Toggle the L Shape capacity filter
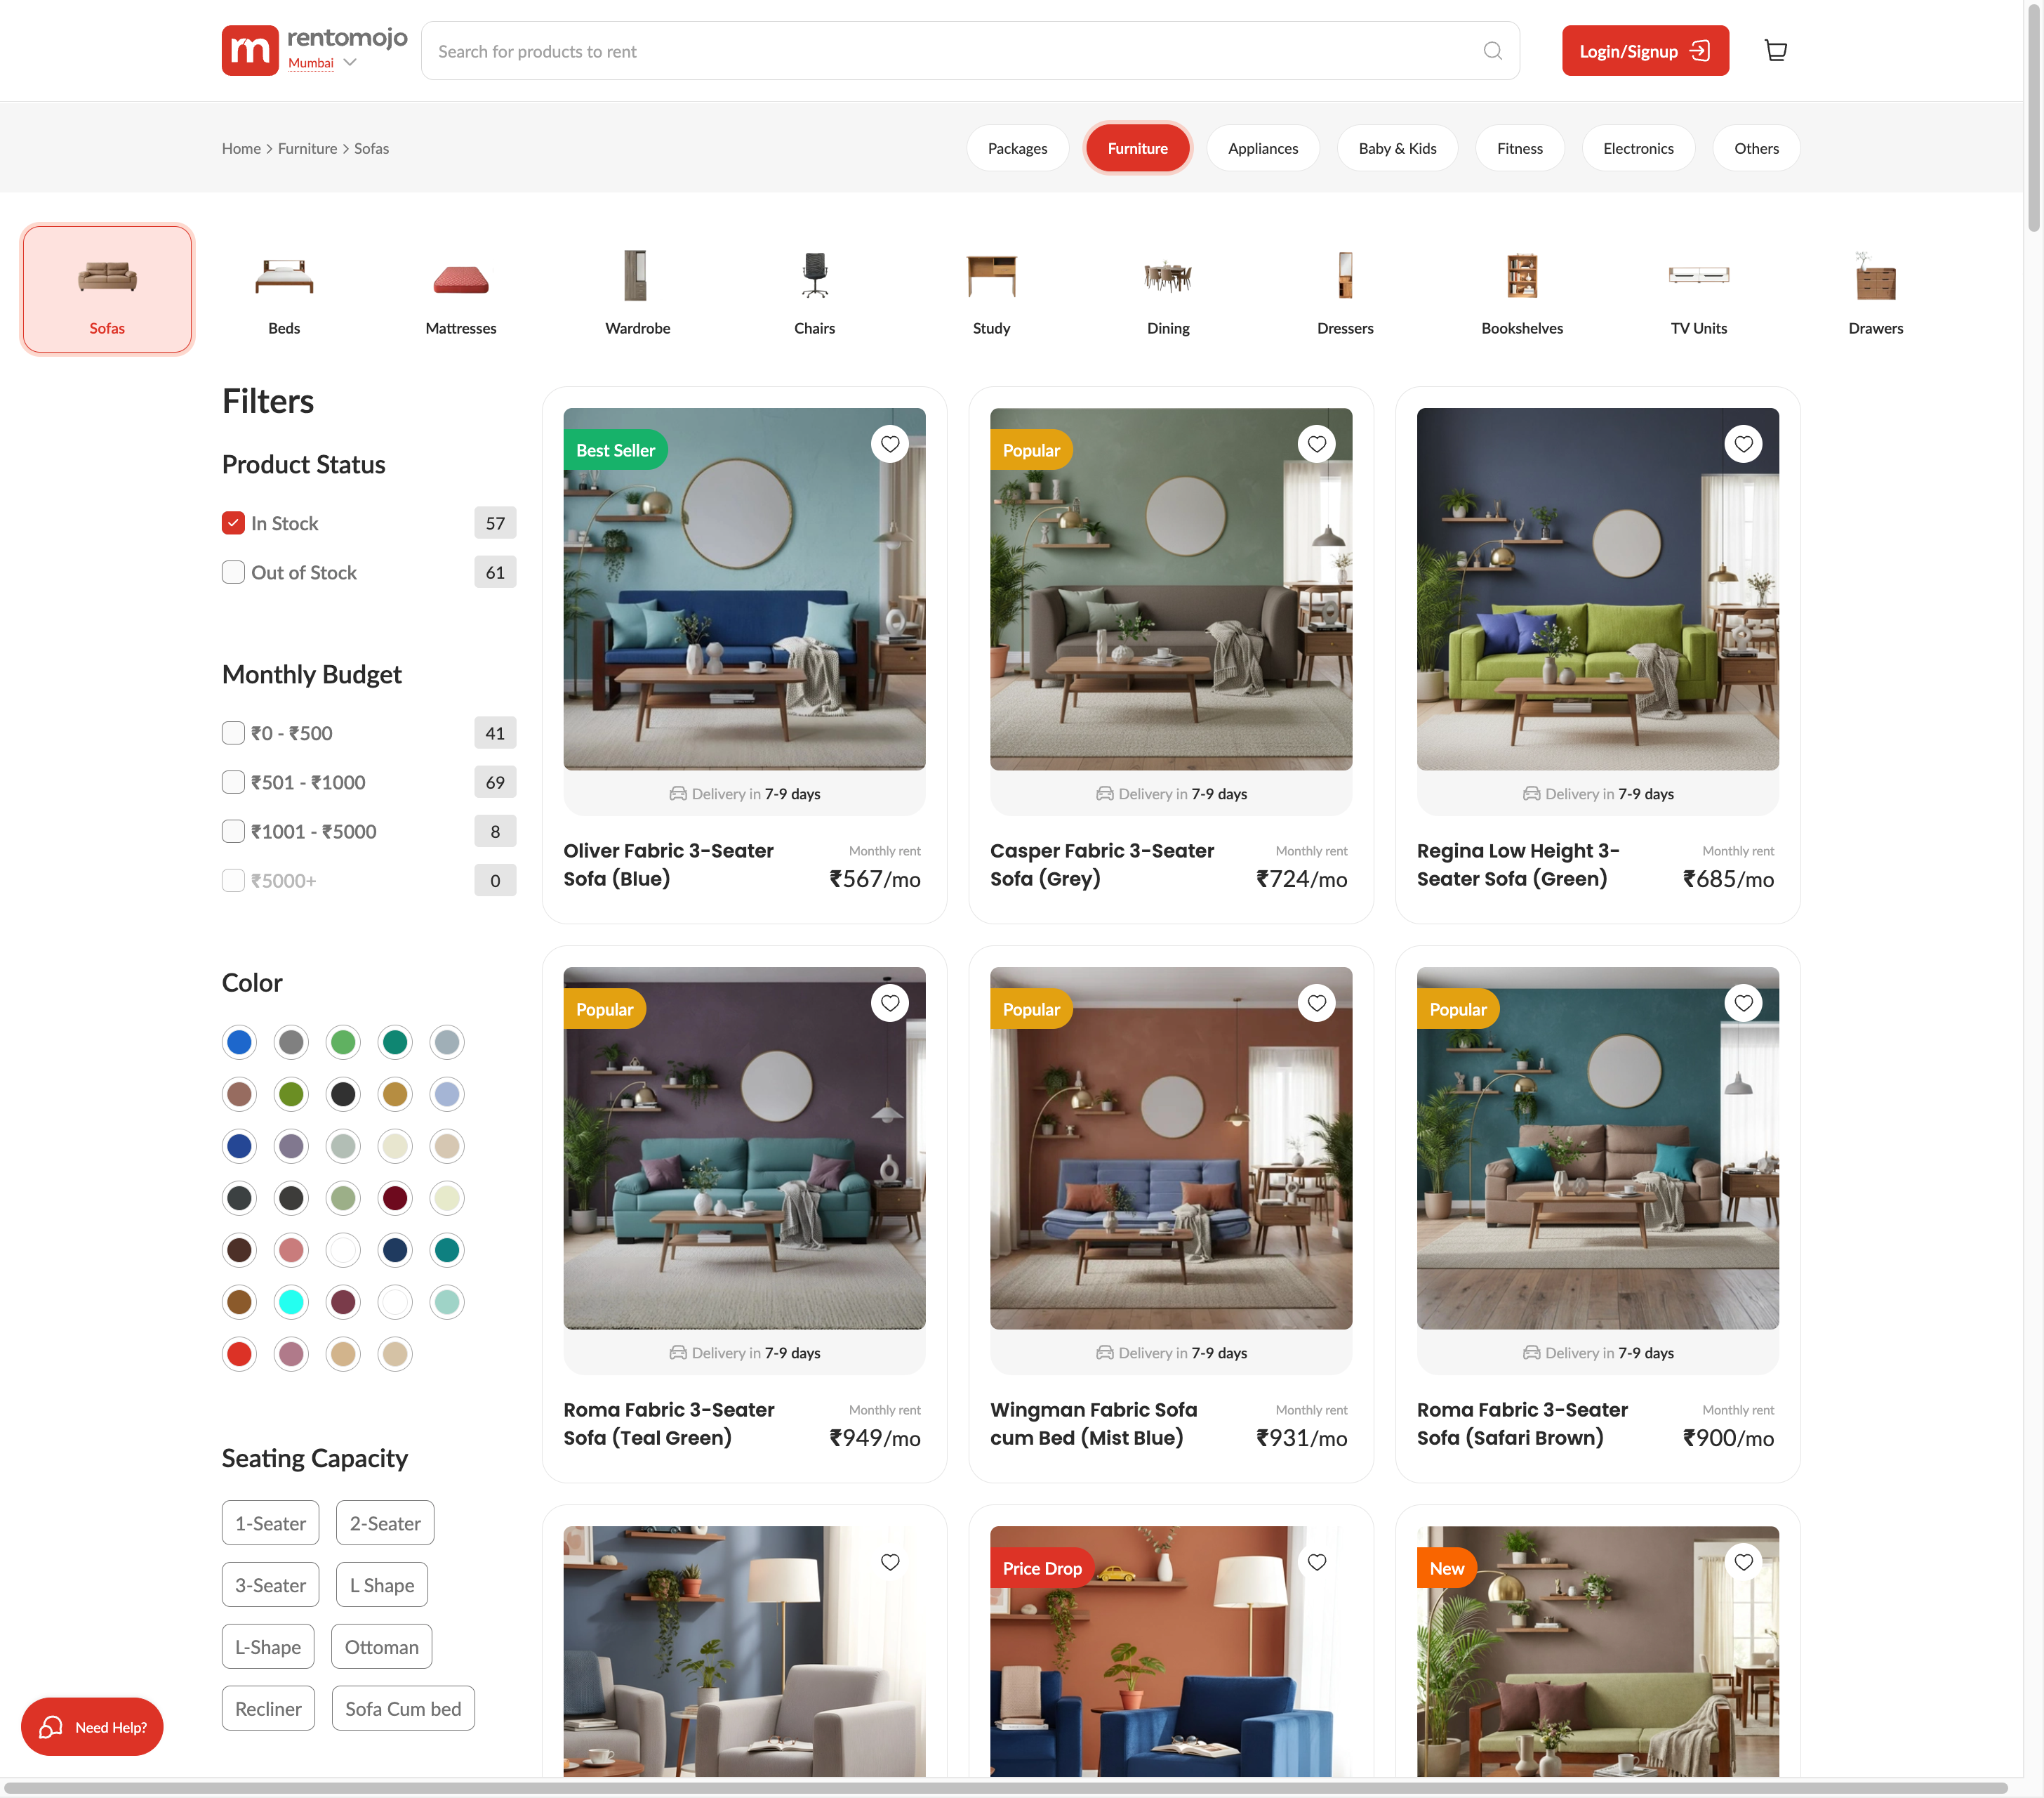This screenshot has height=1798, width=2044. click(382, 1586)
